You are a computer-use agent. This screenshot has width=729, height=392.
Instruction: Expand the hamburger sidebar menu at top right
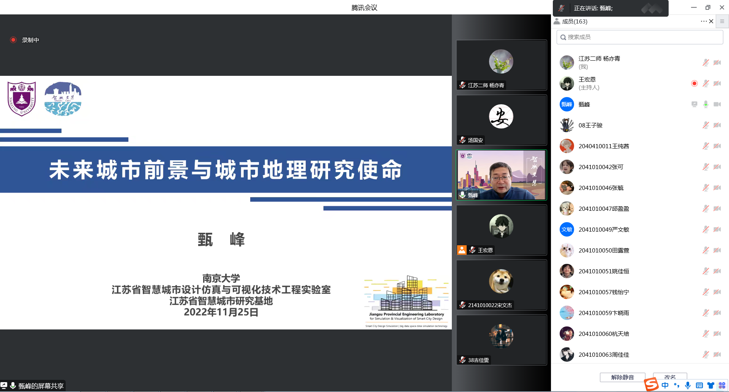tap(722, 21)
